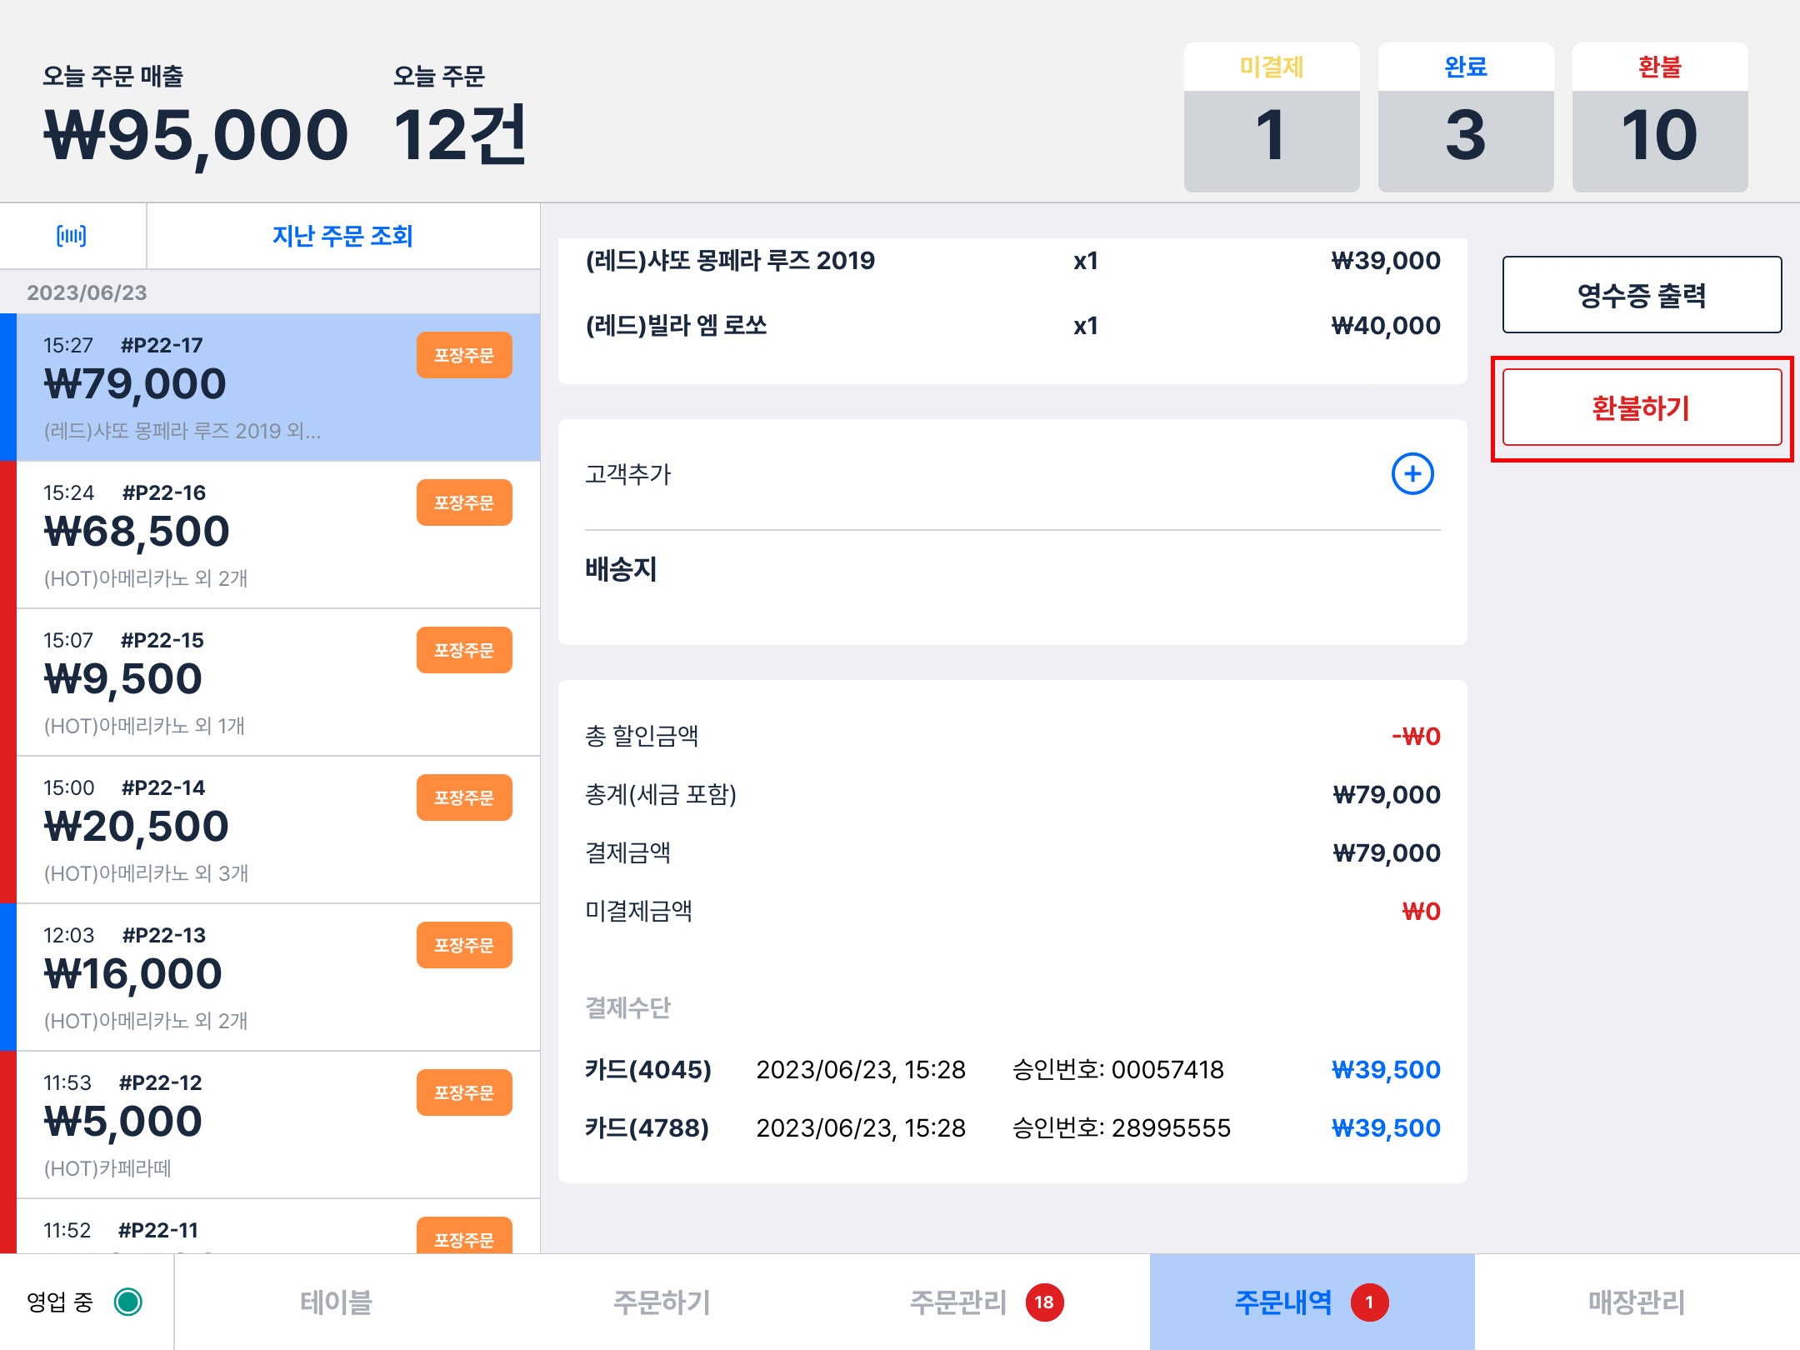Toggle the green 영업 중 status indicator
Screen dimensions: 1800x1350
128,1302
